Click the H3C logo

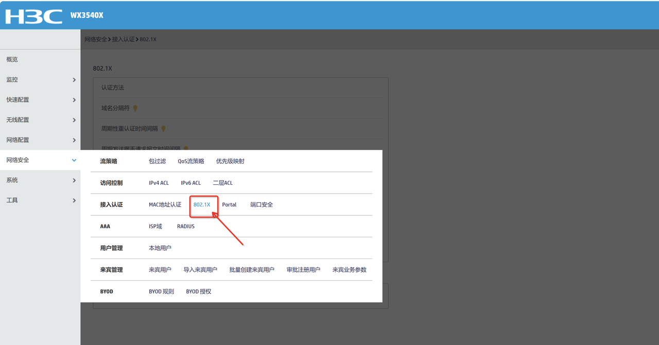(34, 16)
